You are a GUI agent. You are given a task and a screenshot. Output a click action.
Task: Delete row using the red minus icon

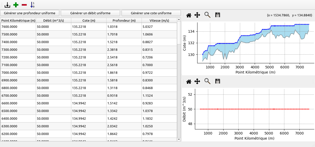pyautogui.click(x=24, y=5)
